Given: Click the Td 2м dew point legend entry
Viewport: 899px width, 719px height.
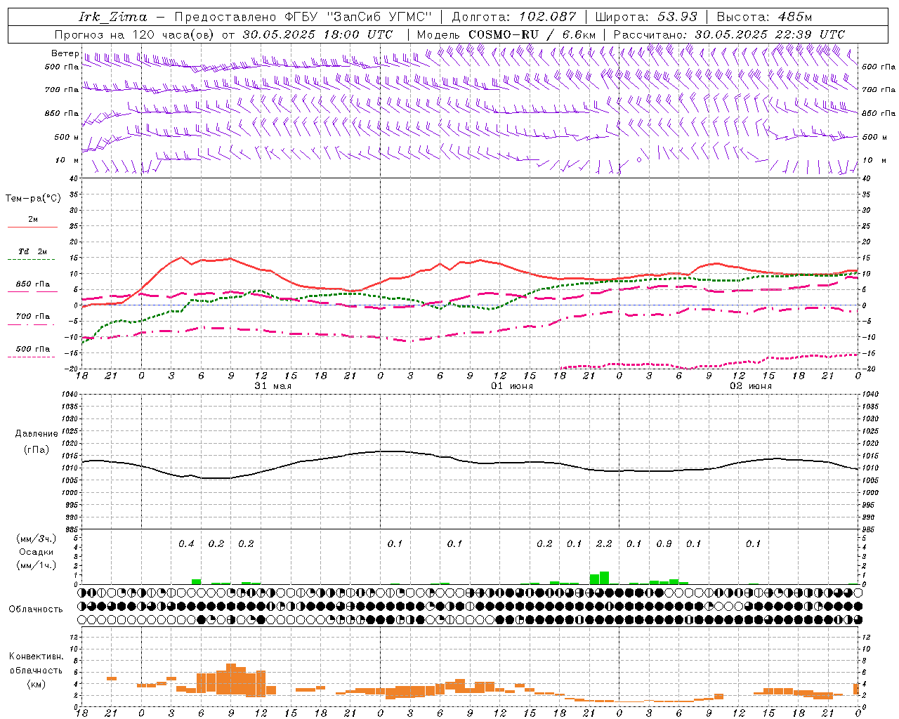Looking at the screenshot, I should (x=33, y=251).
